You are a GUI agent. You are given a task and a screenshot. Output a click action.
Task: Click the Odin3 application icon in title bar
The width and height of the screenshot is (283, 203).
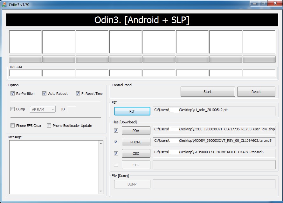click(x=4, y=4)
